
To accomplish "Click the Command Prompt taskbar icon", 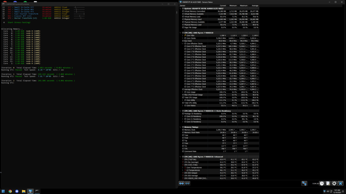I will [x=37, y=191].
